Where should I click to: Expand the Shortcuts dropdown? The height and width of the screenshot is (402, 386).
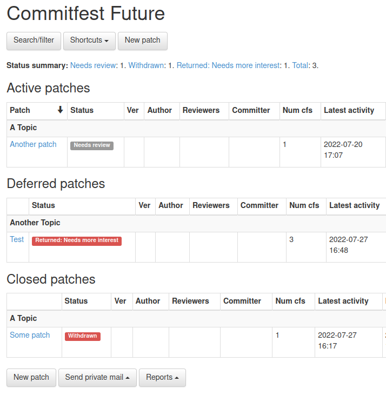89,41
